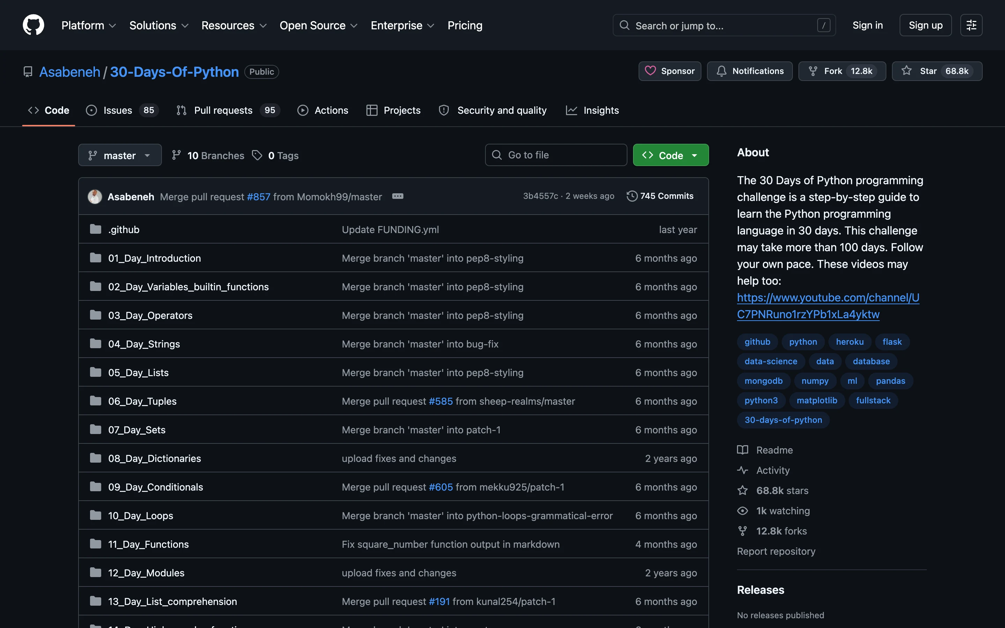
Task: Open the 02_Day_Variables_builtin_functions folder
Action: coord(188,286)
